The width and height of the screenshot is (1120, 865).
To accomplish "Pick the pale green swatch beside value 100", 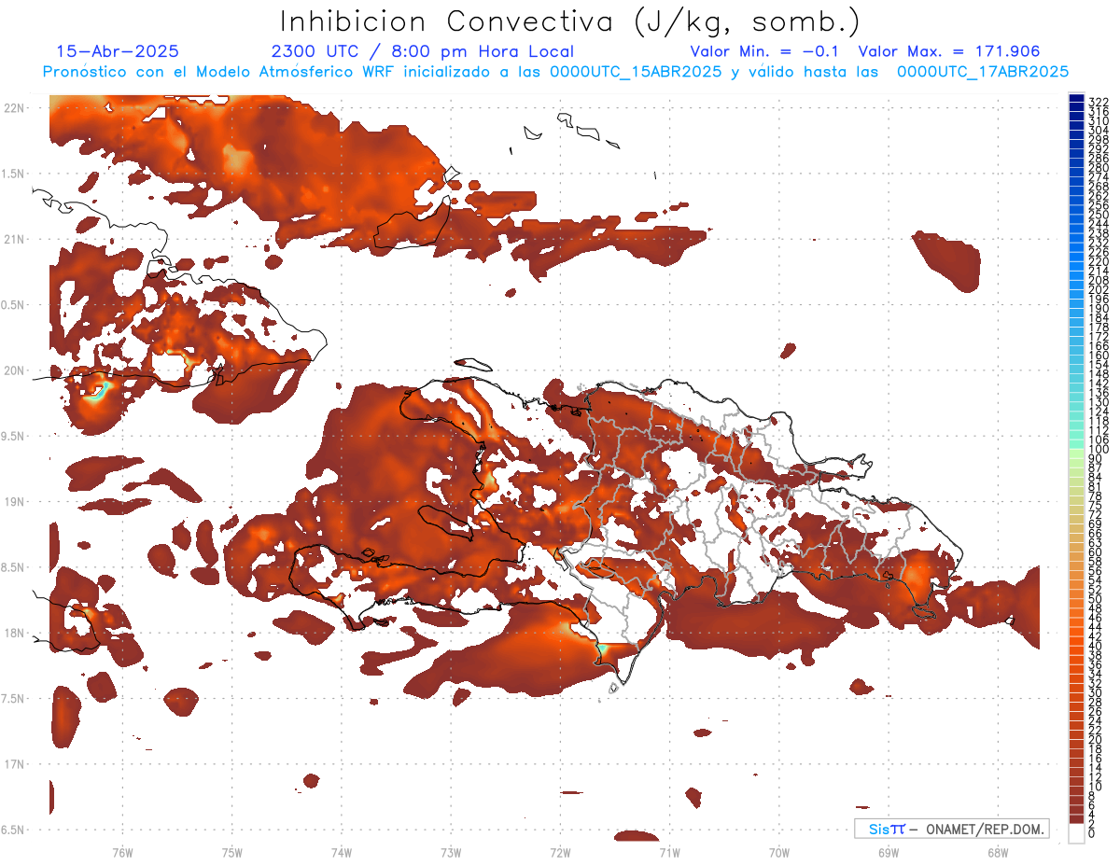I will 1076,453.
